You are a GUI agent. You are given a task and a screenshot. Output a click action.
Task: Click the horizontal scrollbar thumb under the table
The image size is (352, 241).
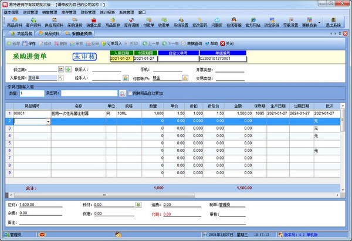(x=104, y=195)
